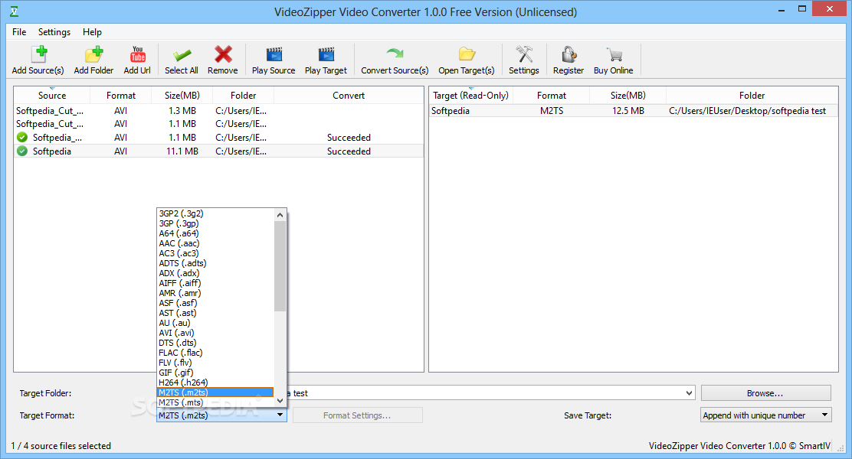Start conversion with Convert Source(s) icon
This screenshot has width=852, height=459.
point(395,54)
